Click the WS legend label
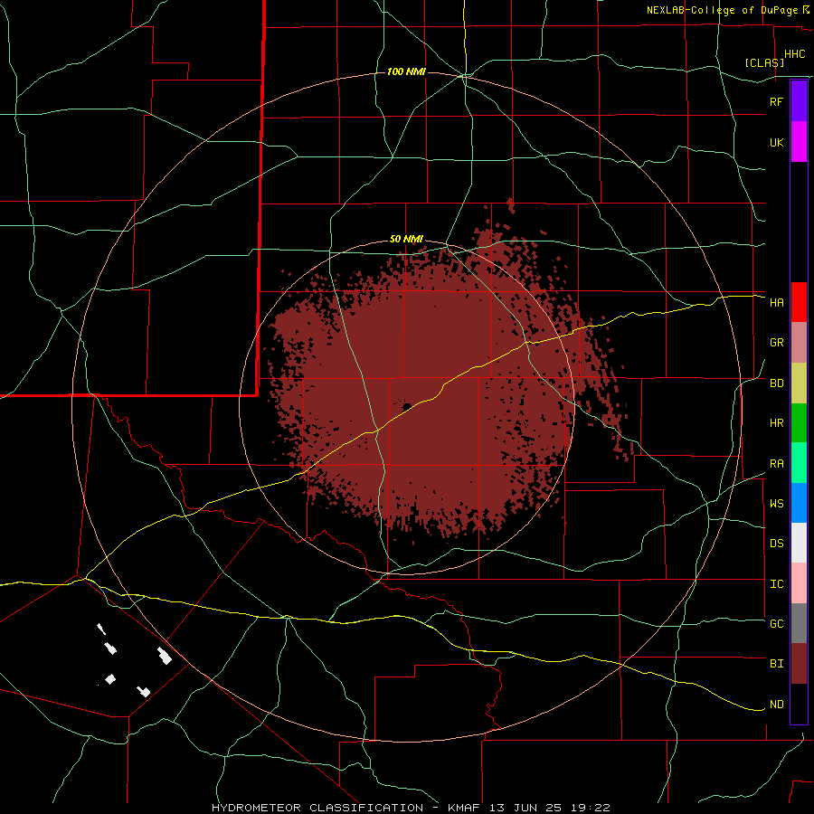The image size is (814, 814). click(776, 503)
